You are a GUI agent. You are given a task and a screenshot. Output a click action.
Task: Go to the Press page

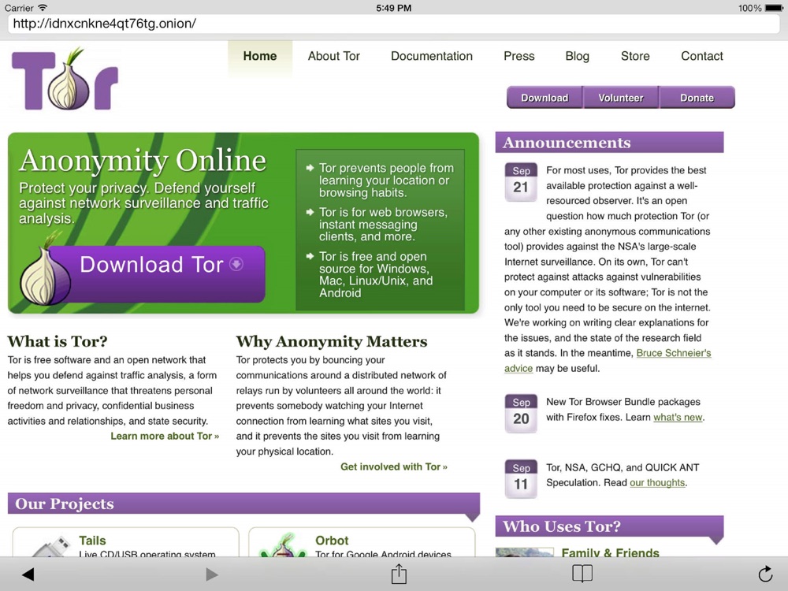point(519,56)
